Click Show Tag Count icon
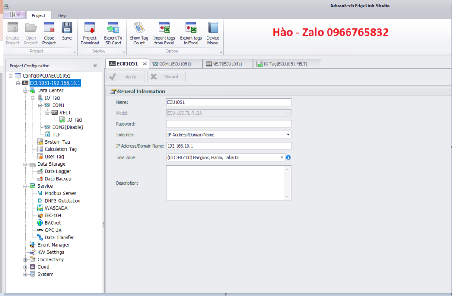Image resolution: width=452 pixels, height=296 pixels. pyautogui.click(x=139, y=28)
